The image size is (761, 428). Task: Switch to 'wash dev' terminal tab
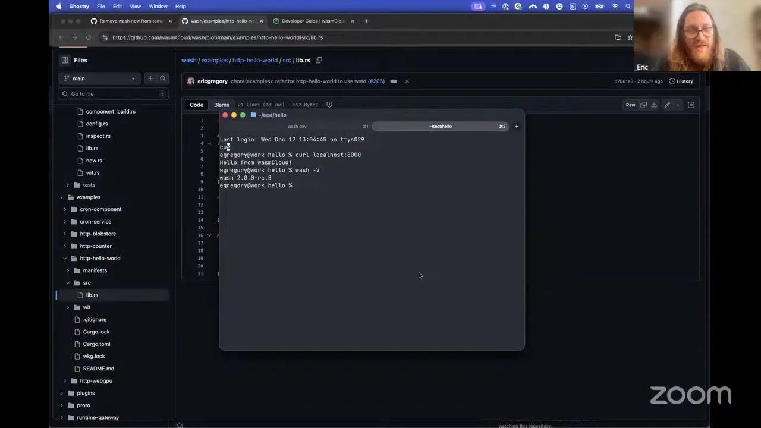click(297, 126)
